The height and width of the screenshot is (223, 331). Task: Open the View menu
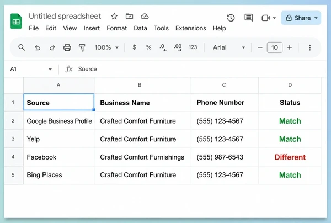pyautogui.click(x=70, y=28)
